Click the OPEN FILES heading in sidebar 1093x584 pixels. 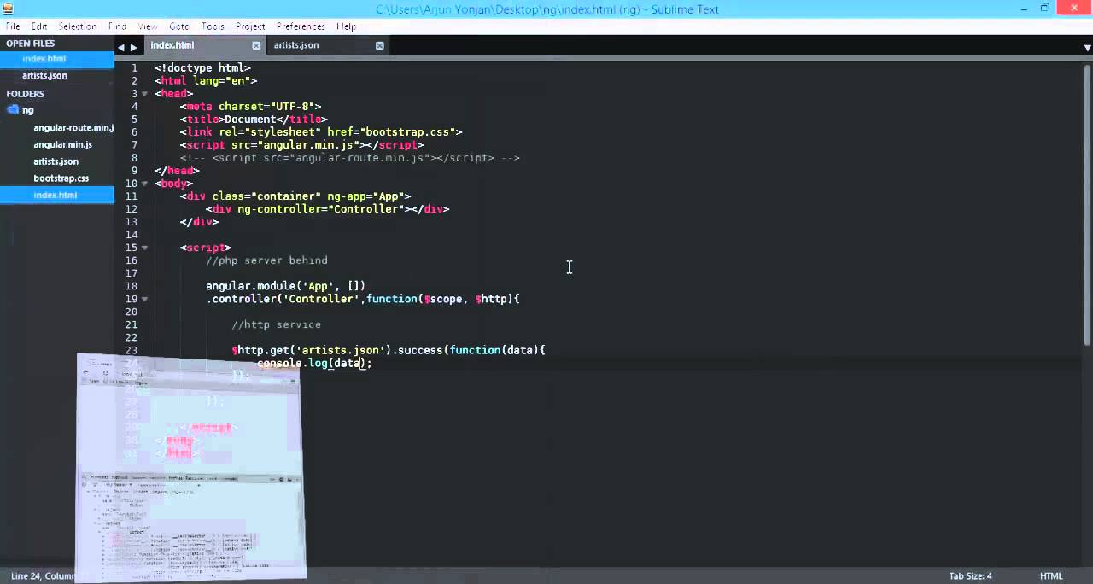31,44
